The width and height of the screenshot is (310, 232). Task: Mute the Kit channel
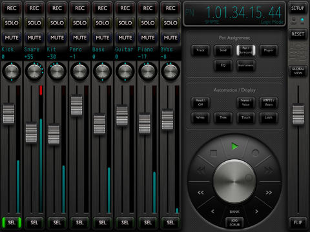click(57, 38)
